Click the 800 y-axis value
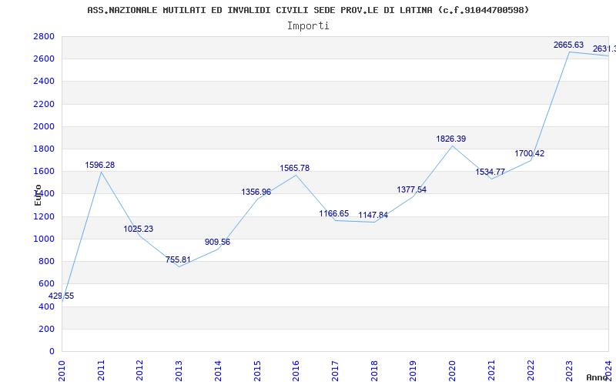The width and height of the screenshot is (616, 385). click(x=46, y=261)
